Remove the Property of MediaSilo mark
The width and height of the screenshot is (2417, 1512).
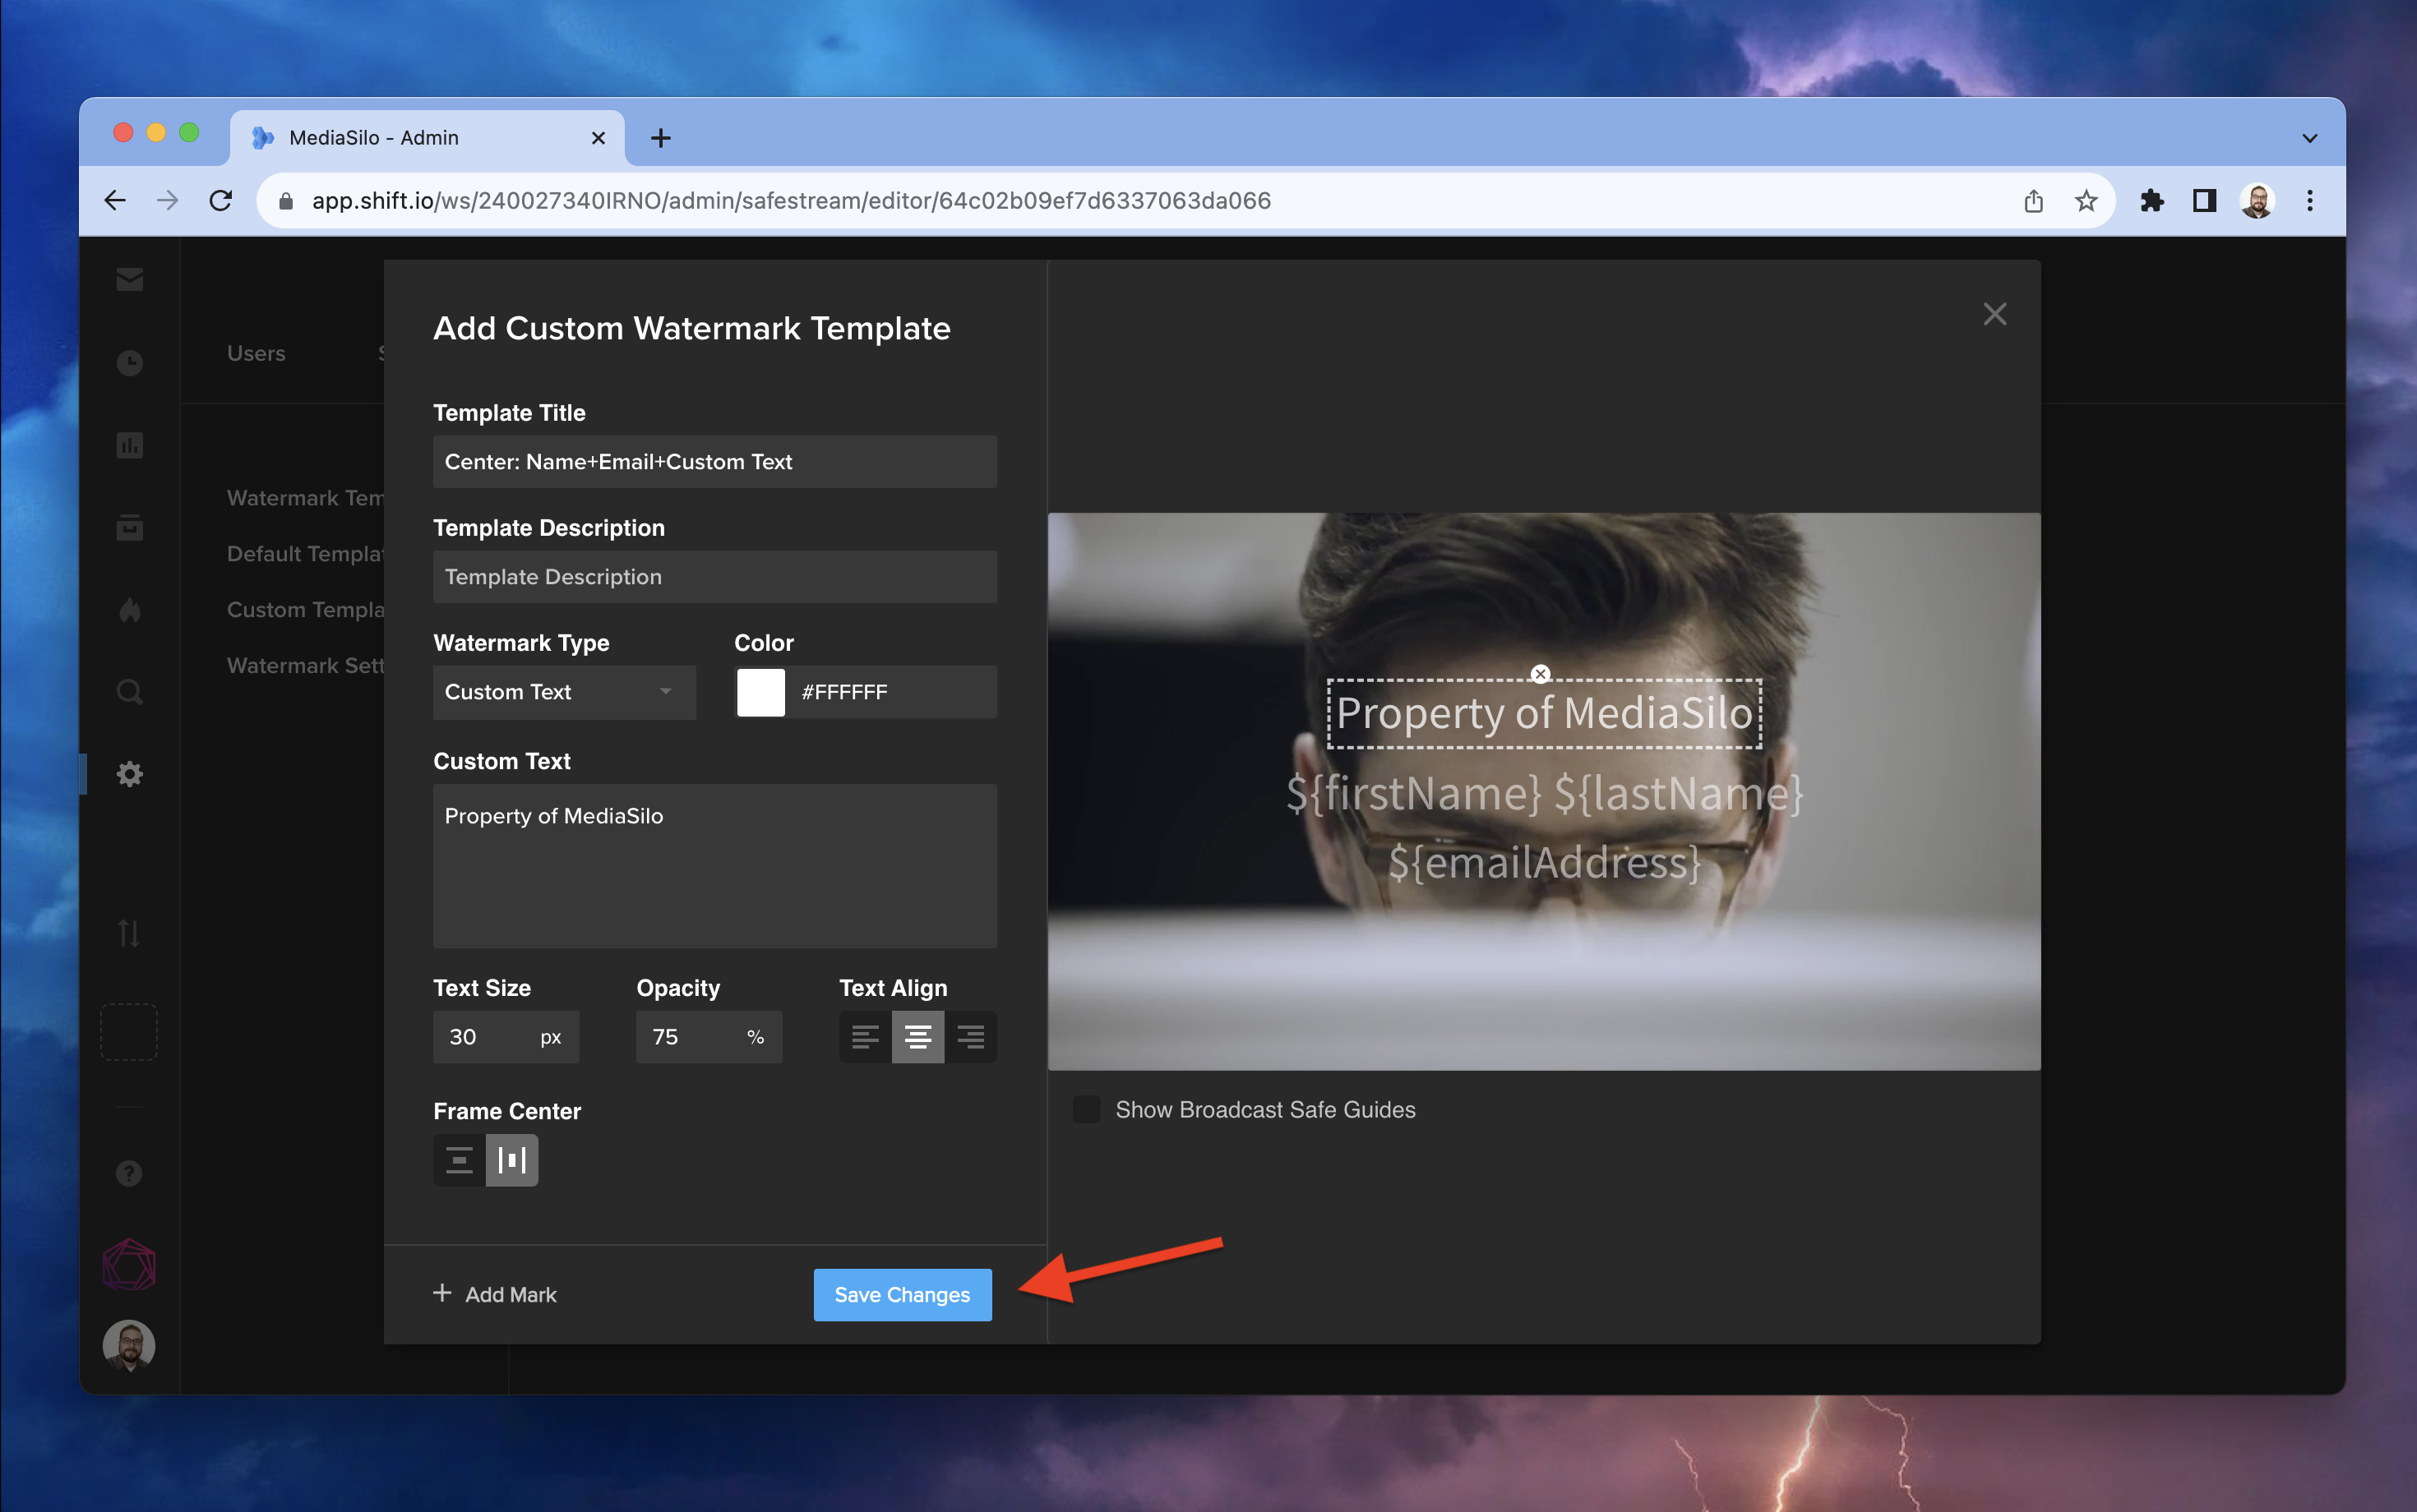click(x=1541, y=674)
